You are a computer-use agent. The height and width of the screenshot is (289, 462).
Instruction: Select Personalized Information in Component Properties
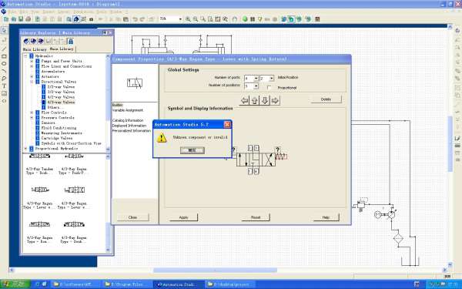132,131
